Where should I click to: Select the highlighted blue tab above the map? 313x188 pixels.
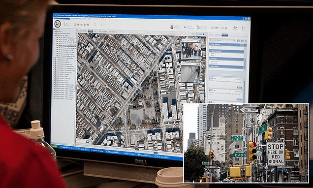pyautogui.click(x=91, y=31)
